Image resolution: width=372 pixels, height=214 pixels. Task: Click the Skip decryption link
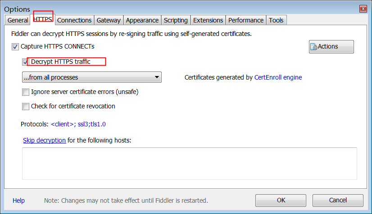pos(45,140)
